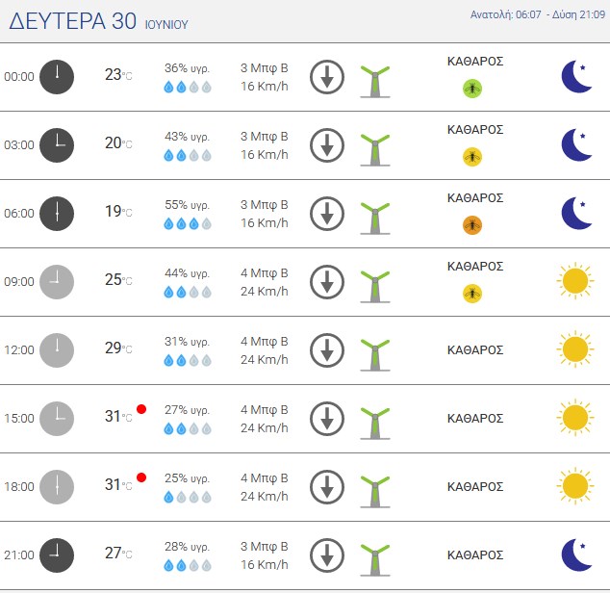The image size is (610, 593).
Task: Click the sun icon at 12:00
Action: 575,349
